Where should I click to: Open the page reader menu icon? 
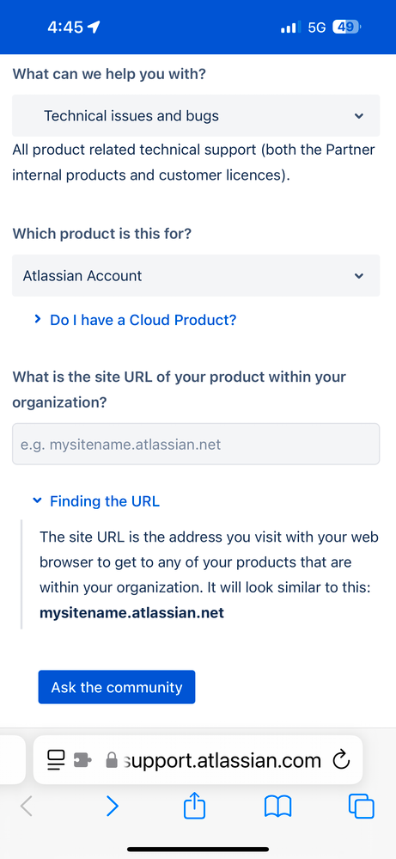pos(56,760)
